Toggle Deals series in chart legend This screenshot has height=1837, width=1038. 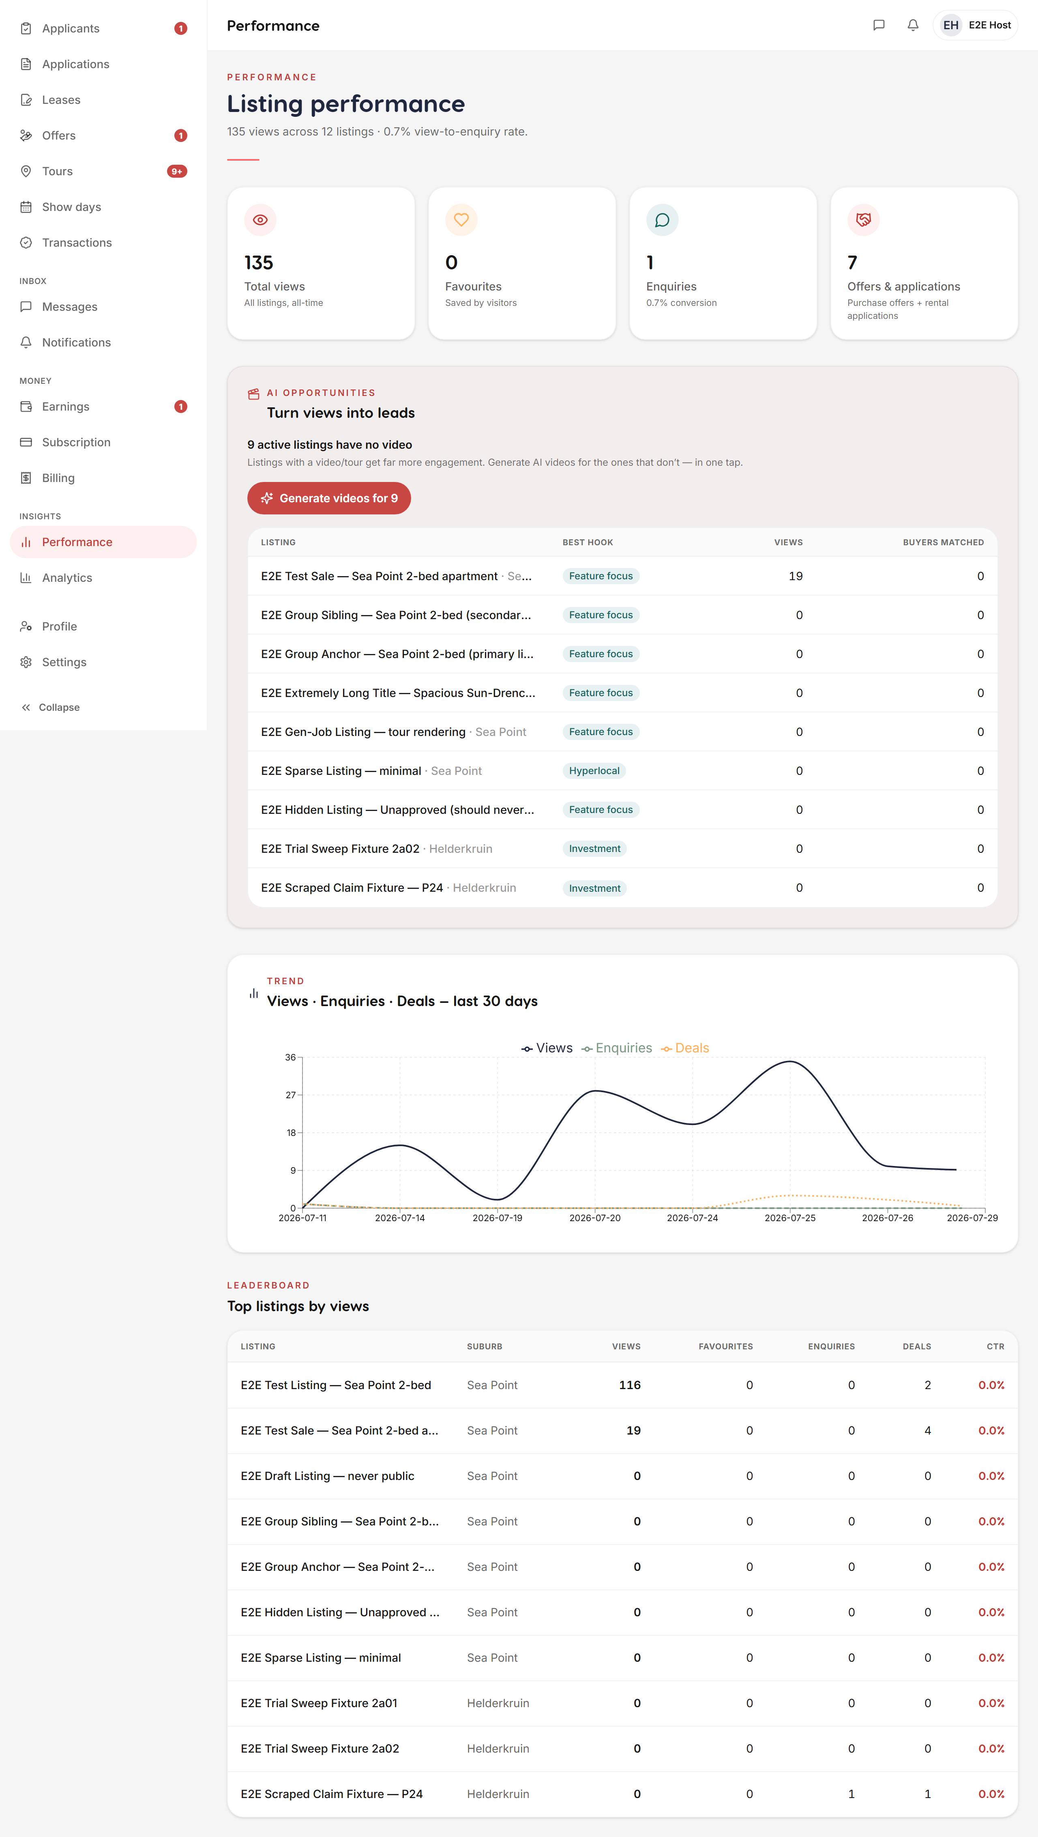coord(685,1048)
